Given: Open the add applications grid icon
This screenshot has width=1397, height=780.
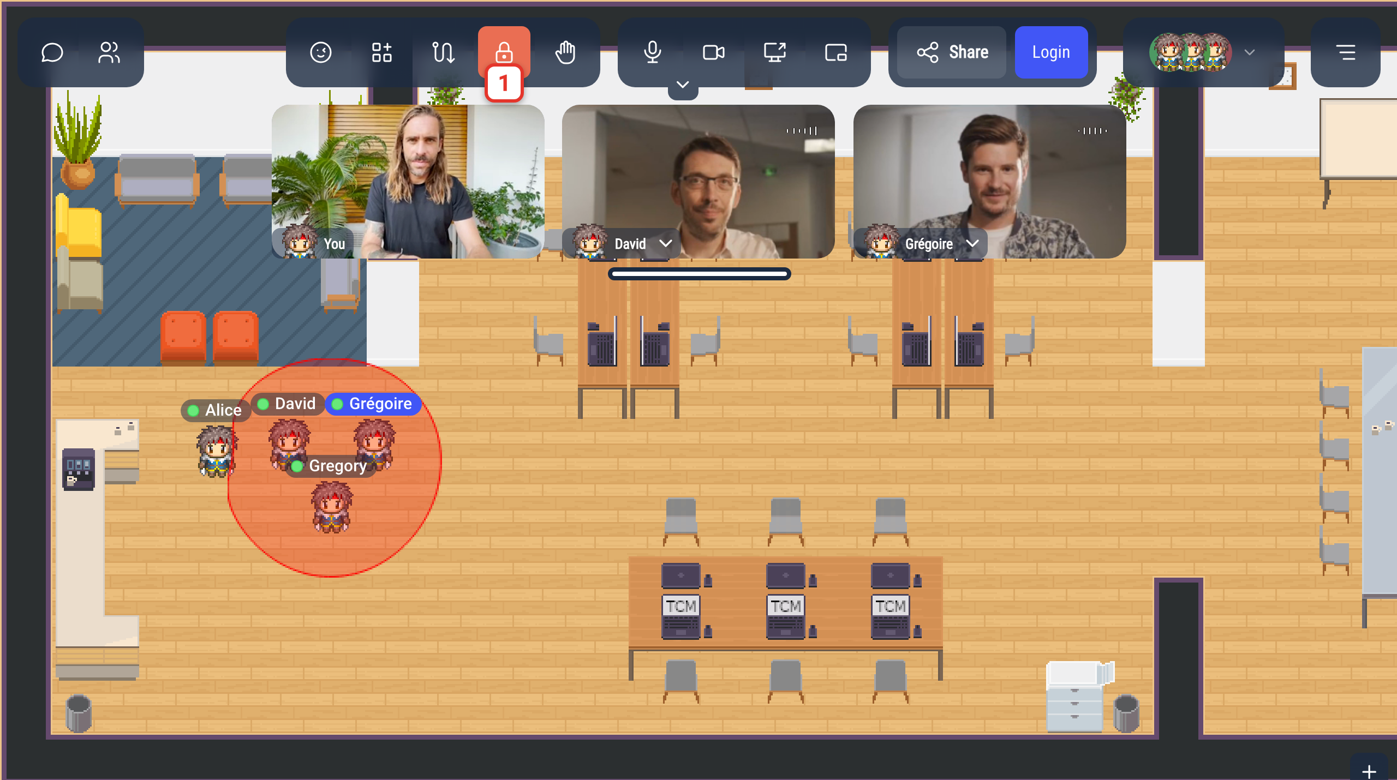Looking at the screenshot, I should (x=382, y=52).
